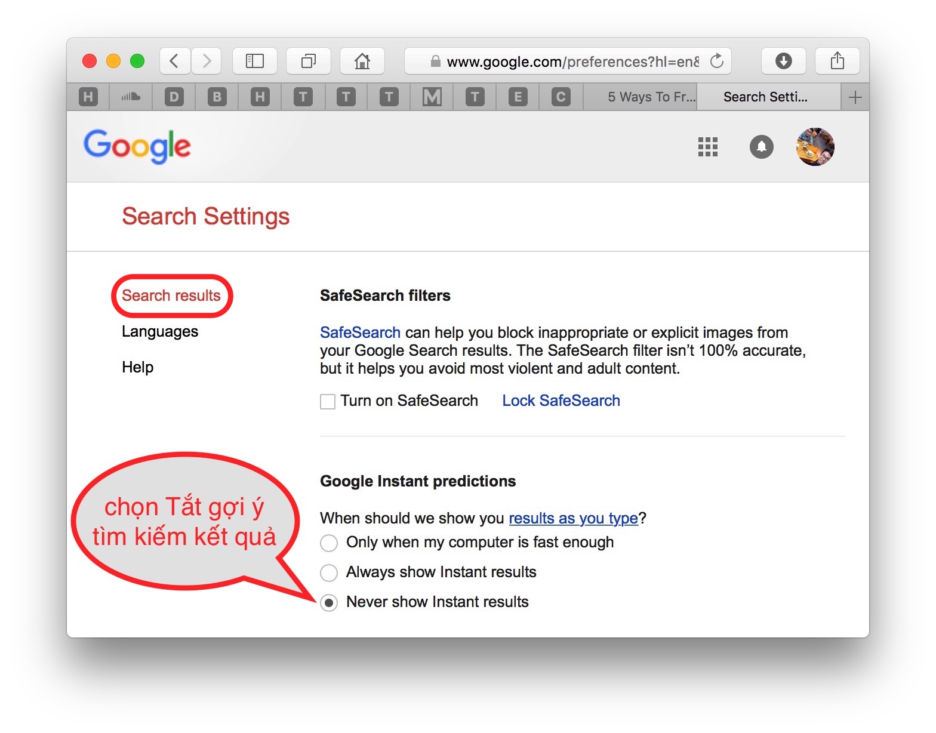Enable the Turn on SafeSearch checkbox
The height and width of the screenshot is (733, 936).
[x=328, y=402]
